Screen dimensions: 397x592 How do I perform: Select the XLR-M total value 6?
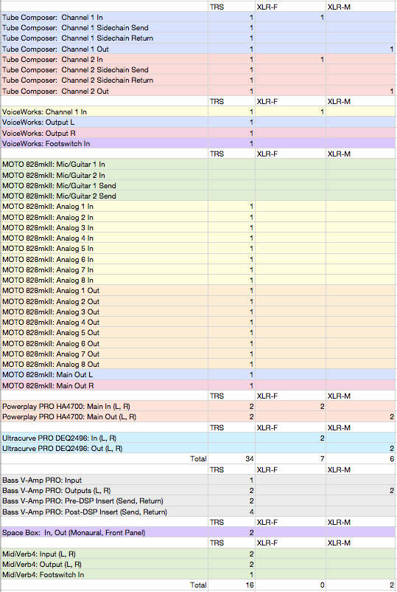(x=392, y=459)
